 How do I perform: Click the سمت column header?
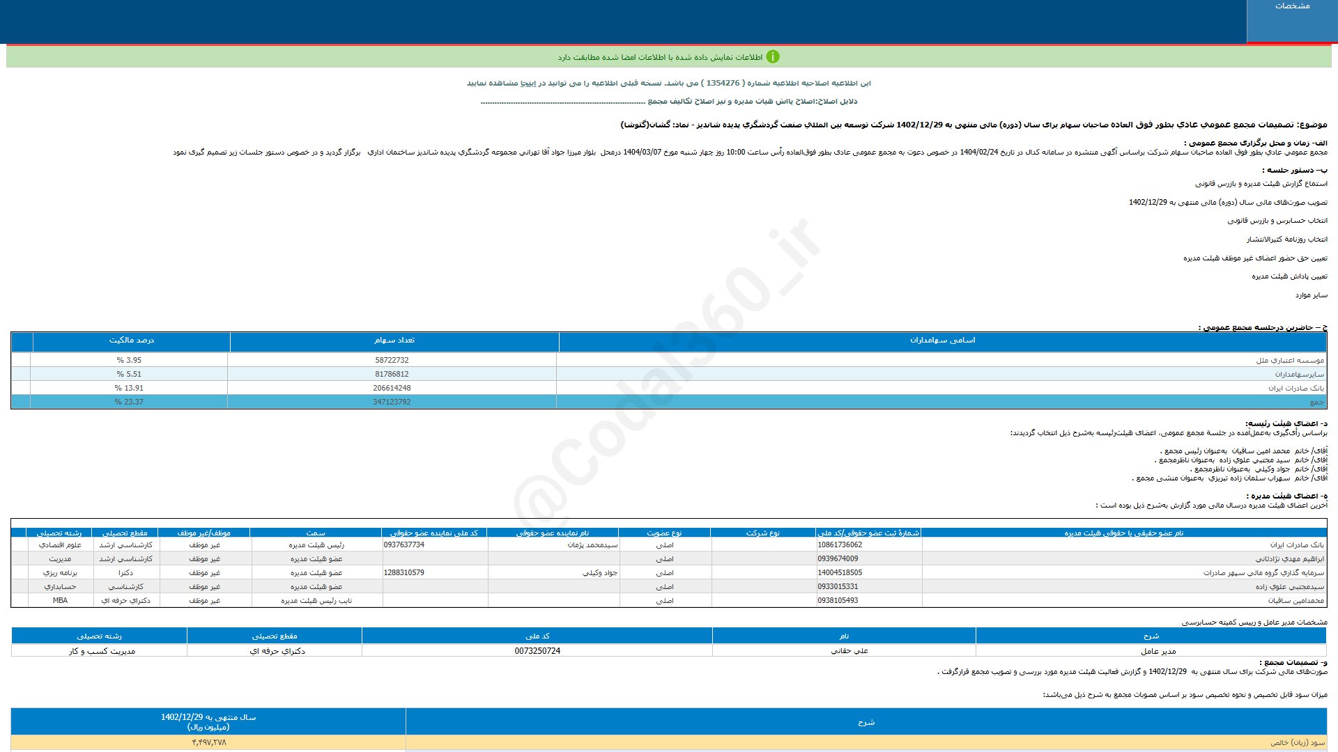316,533
